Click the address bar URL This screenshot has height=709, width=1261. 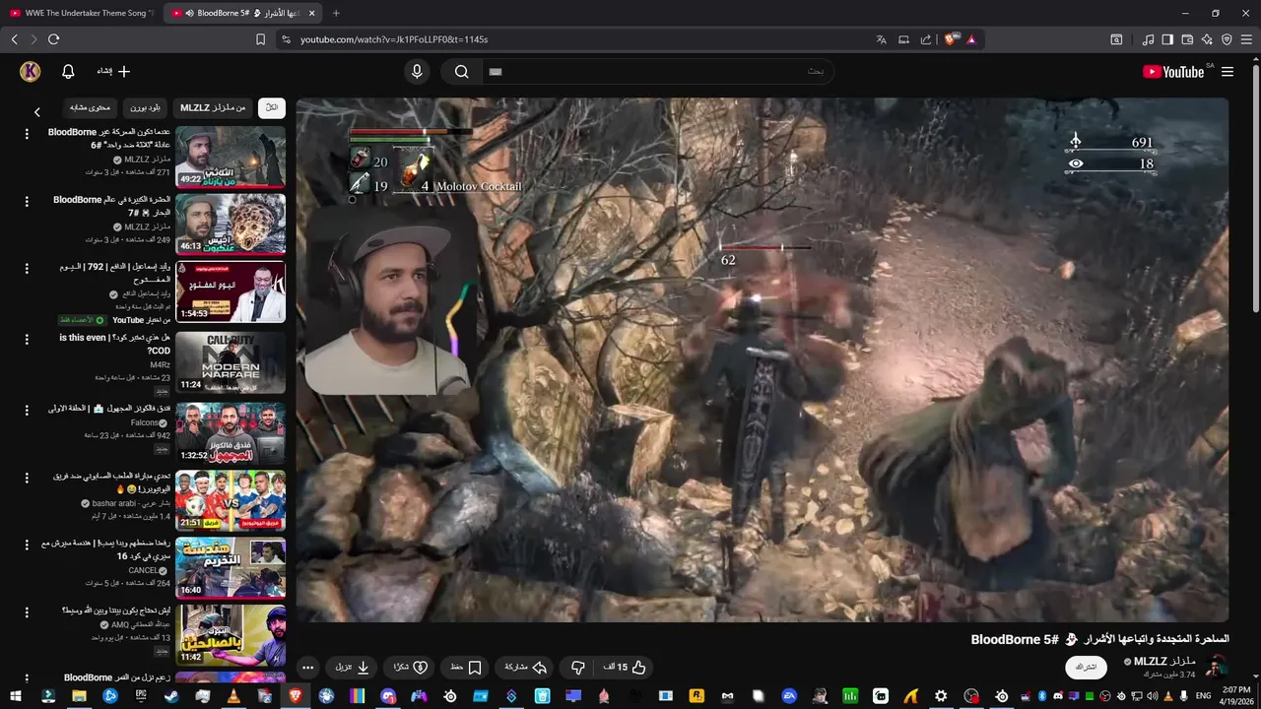point(394,39)
